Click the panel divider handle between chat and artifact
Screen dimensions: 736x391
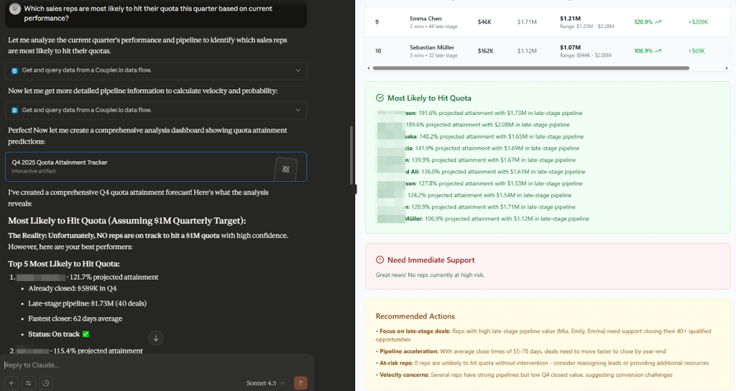[x=355, y=189]
